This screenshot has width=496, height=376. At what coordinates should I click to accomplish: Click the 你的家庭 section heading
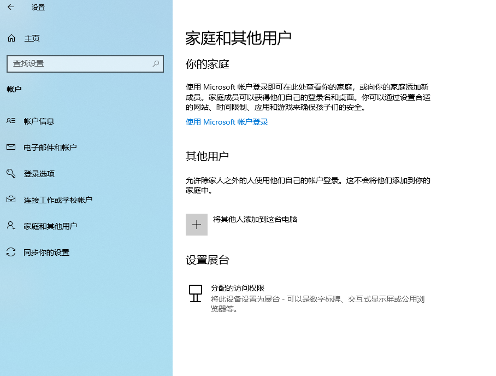click(207, 64)
